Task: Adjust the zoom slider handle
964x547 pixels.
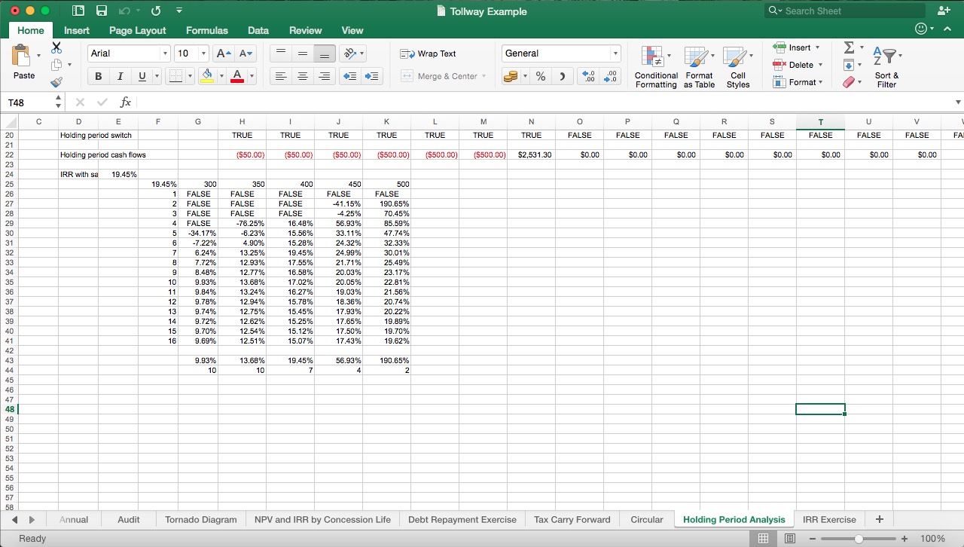Action: 859,539
